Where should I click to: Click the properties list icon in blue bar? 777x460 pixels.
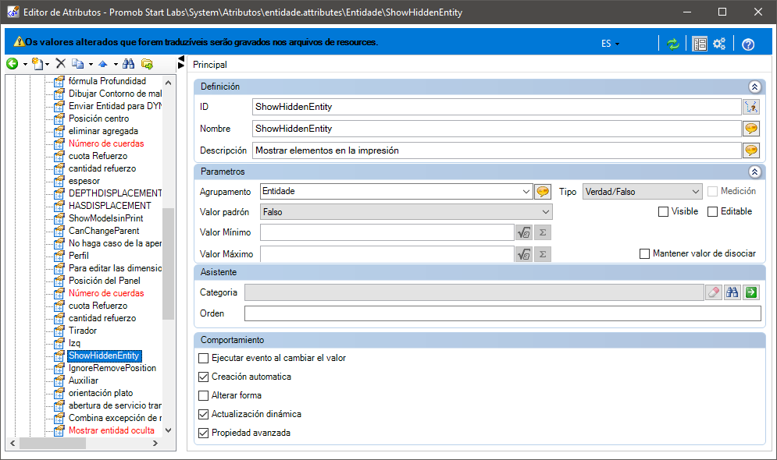700,44
